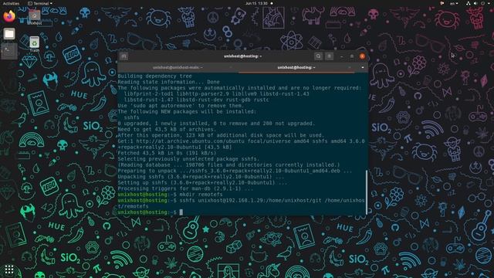Minimize the terminal window
Viewport: 494px width, 278px height.
342,56
